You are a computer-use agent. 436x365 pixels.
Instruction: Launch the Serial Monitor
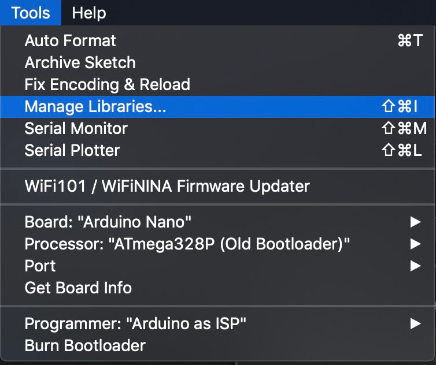pyautogui.click(x=217, y=129)
